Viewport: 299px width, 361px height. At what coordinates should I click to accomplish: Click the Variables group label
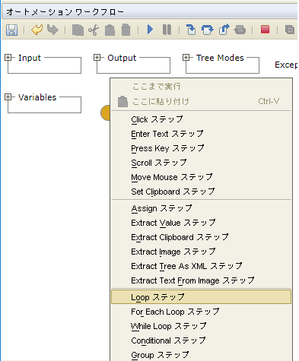[x=37, y=97]
